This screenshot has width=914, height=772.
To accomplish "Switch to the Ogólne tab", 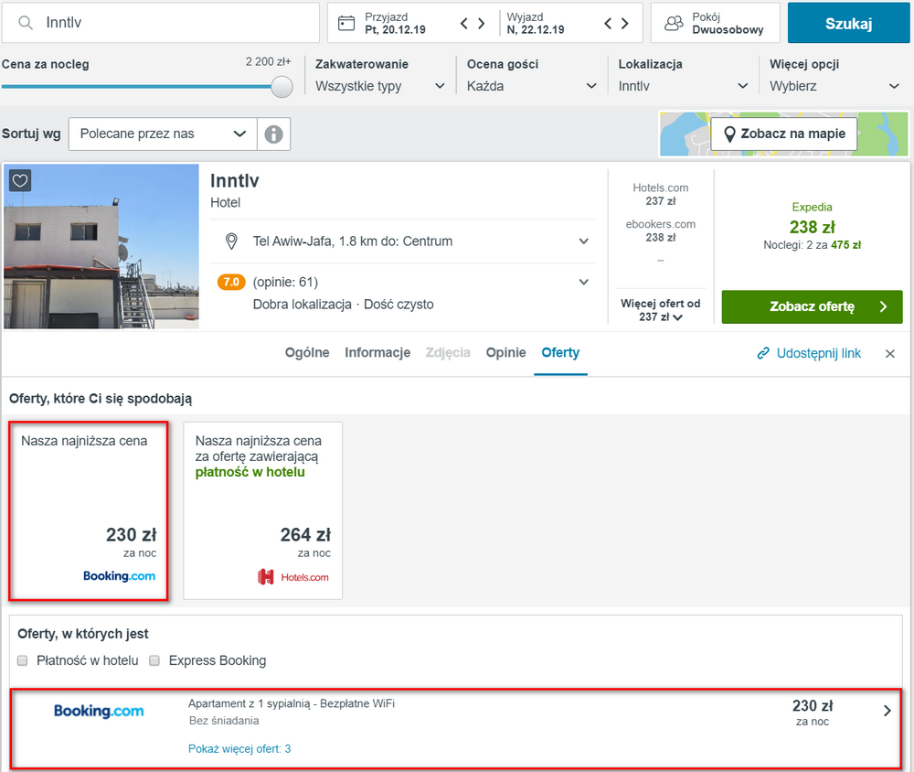I will coord(307,352).
